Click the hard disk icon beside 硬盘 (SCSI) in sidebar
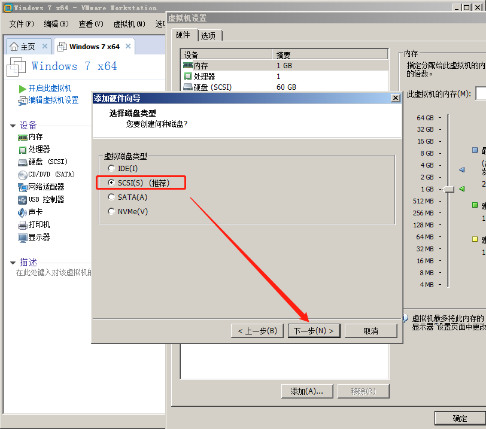The image size is (486, 429). [x=23, y=162]
